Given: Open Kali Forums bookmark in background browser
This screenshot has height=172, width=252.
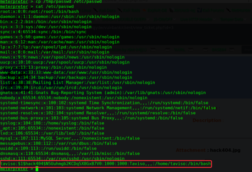Looking at the screenshot, I should point(213,11).
